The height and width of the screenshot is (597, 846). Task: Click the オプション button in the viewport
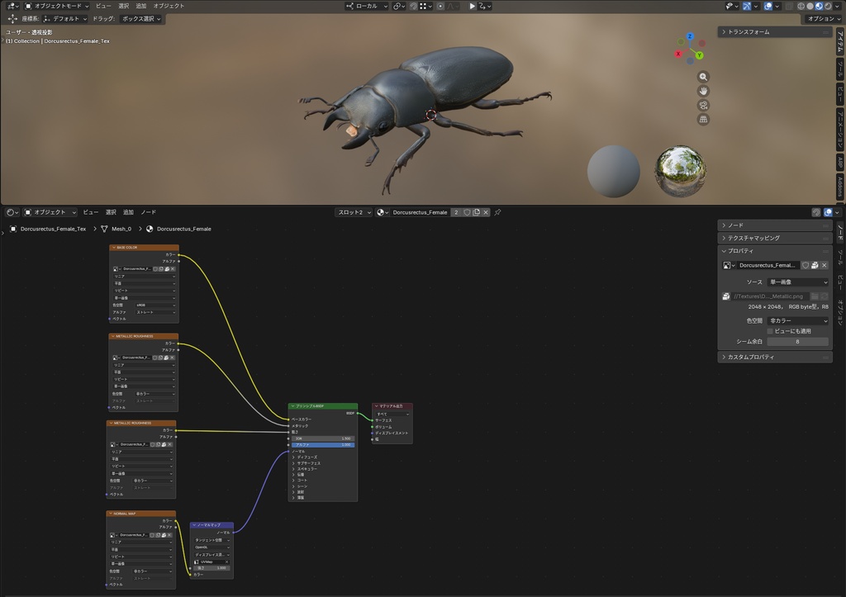pyautogui.click(x=824, y=18)
